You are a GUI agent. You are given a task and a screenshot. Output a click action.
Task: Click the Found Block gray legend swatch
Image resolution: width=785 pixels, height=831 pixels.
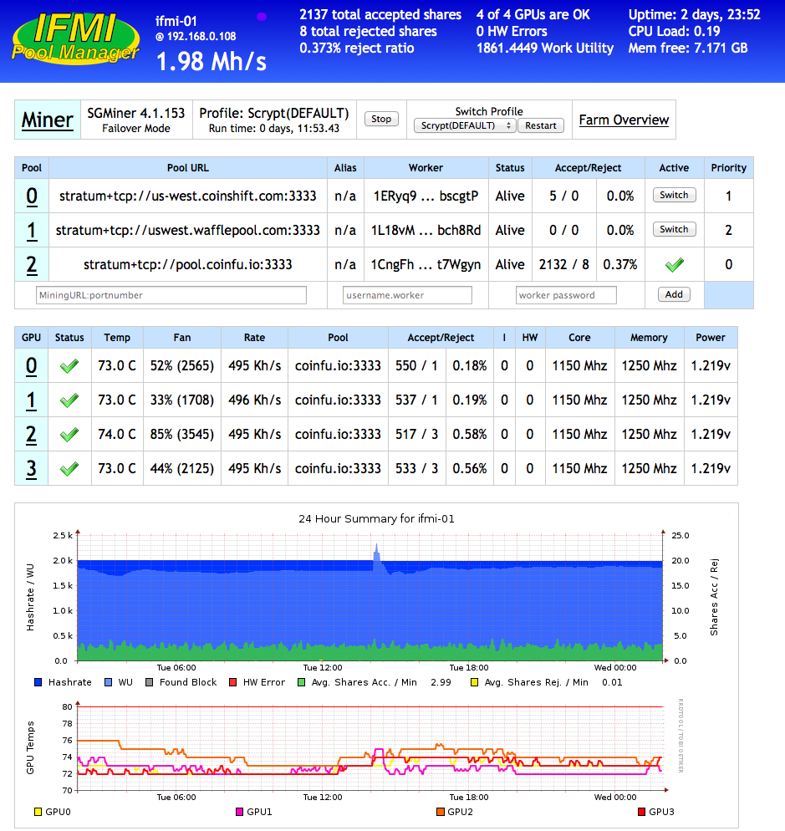click(150, 682)
